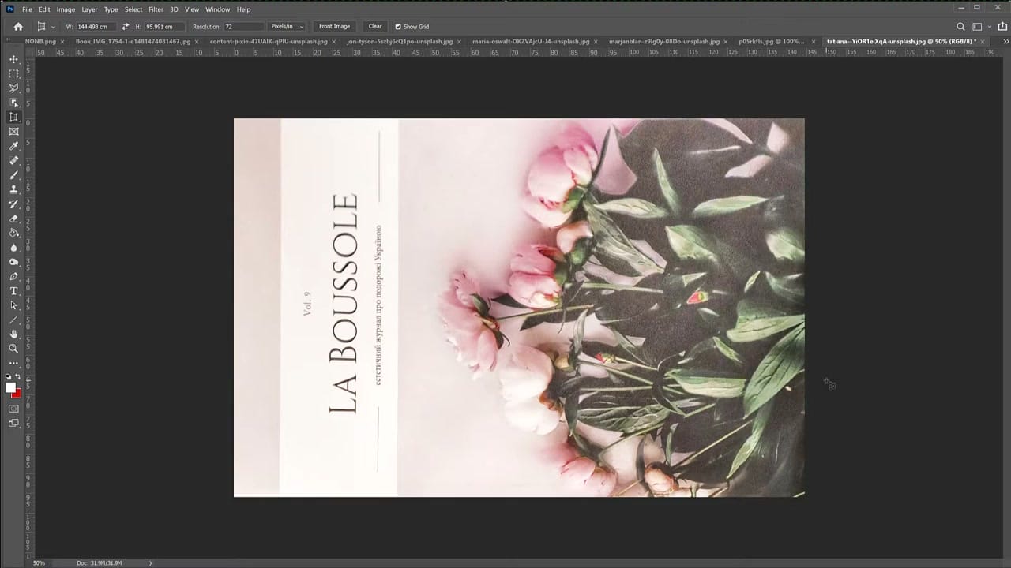Switch to the jon-tyson unsplash tab
Screen dimensions: 1011x568
tap(400, 41)
